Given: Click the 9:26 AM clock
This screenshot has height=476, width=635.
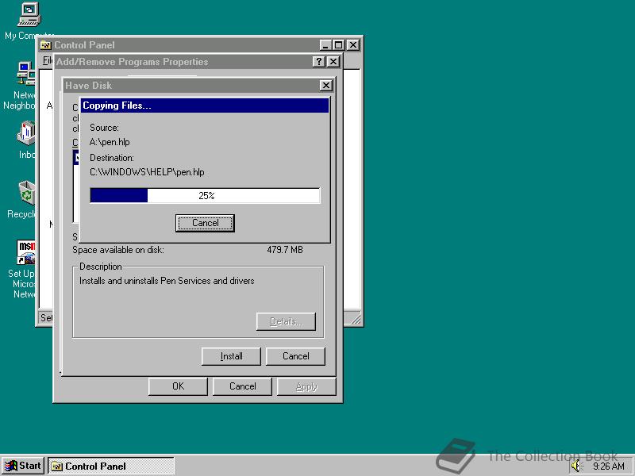Looking at the screenshot, I should 609,466.
